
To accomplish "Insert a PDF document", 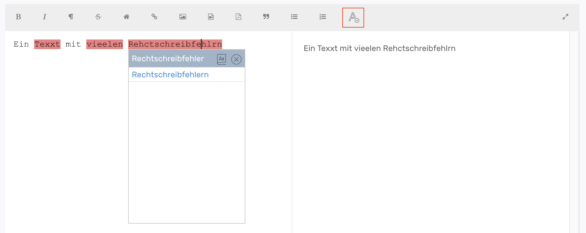I will tap(238, 17).
